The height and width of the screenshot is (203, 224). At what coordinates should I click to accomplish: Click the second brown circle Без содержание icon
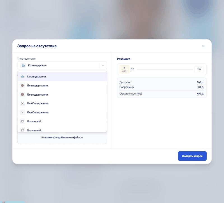[x=22, y=95]
